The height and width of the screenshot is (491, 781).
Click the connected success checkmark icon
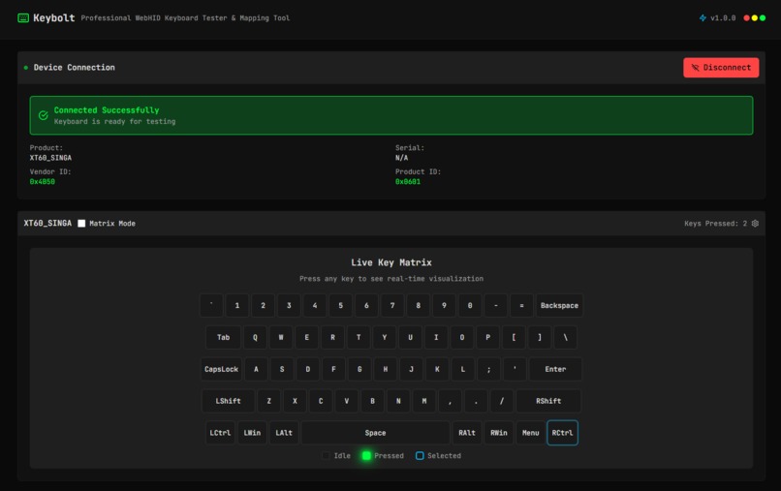point(44,115)
